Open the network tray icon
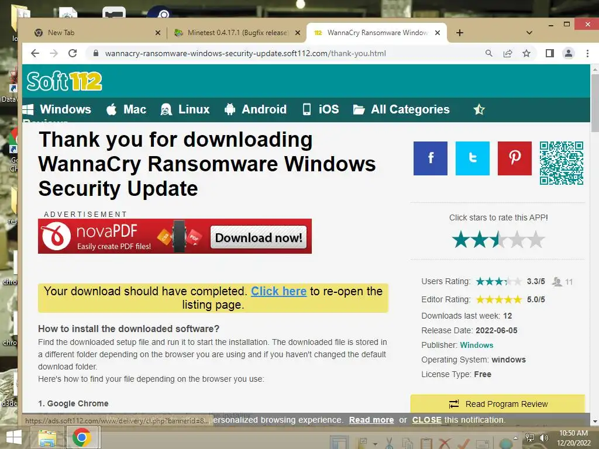The height and width of the screenshot is (449, 599). (530, 437)
